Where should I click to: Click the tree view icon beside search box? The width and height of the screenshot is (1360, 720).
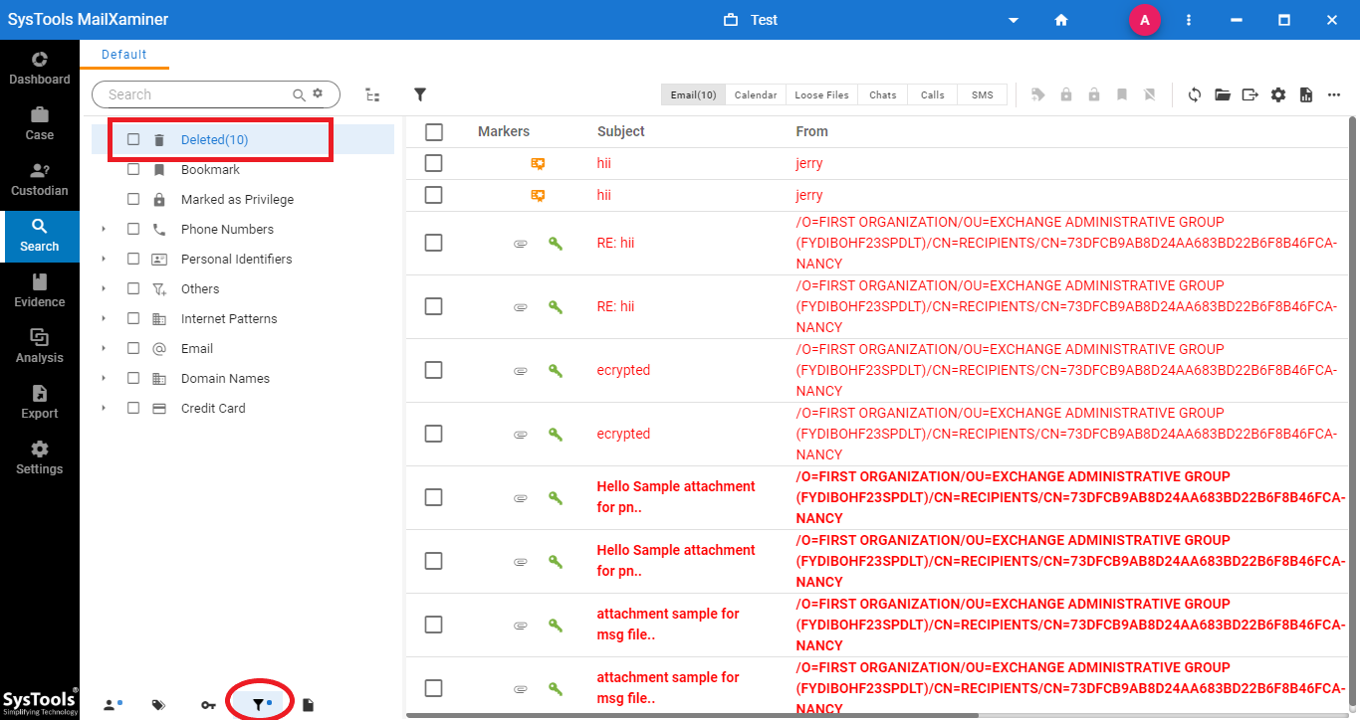[x=372, y=94]
